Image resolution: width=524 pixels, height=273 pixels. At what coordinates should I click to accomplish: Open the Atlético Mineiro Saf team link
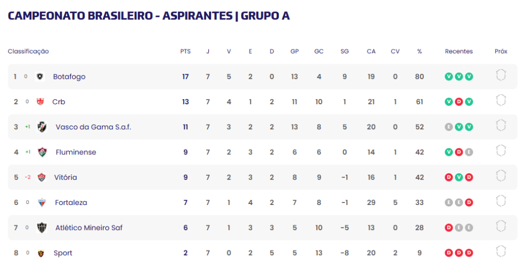click(89, 227)
